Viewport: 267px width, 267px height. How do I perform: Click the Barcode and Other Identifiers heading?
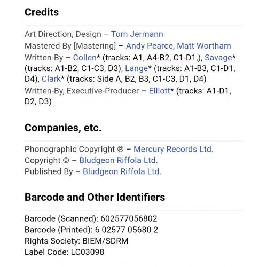click(95, 197)
